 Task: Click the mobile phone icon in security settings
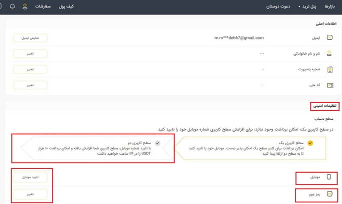tap(328, 177)
